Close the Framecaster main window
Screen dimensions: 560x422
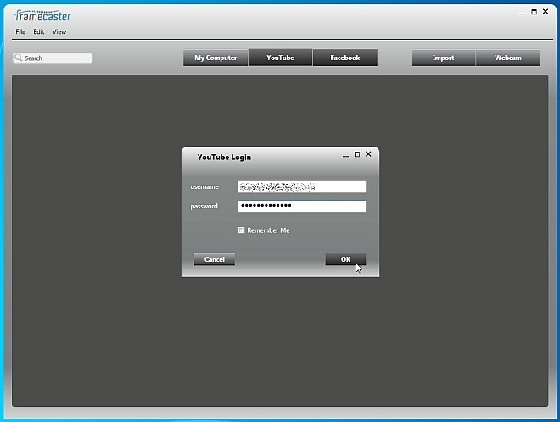point(546,11)
